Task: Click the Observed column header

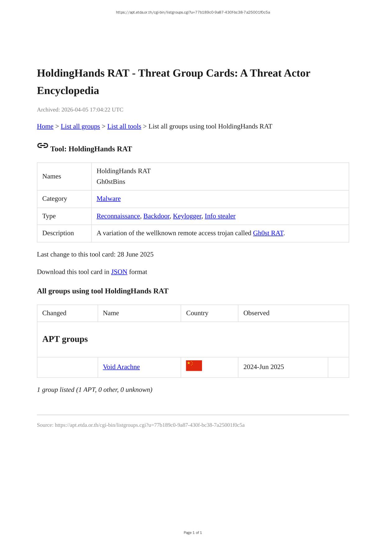Action: click(x=256, y=313)
